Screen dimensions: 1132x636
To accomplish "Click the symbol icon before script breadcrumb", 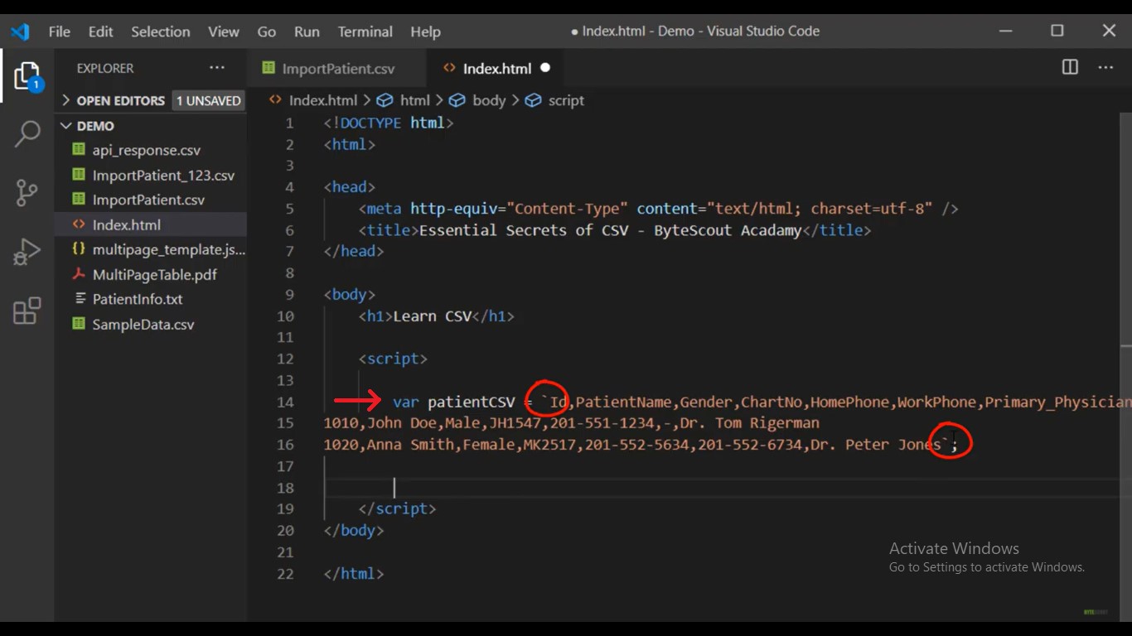I will [x=533, y=100].
